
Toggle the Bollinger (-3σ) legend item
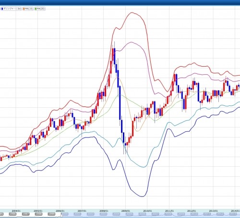(11, 9)
